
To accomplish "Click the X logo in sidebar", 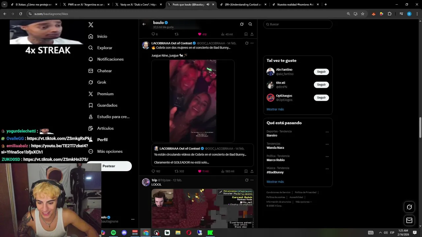I will (x=91, y=25).
